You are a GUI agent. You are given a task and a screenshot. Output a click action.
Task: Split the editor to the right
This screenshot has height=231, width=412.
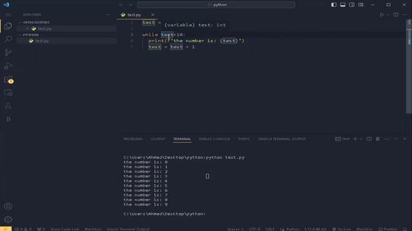click(396, 15)
